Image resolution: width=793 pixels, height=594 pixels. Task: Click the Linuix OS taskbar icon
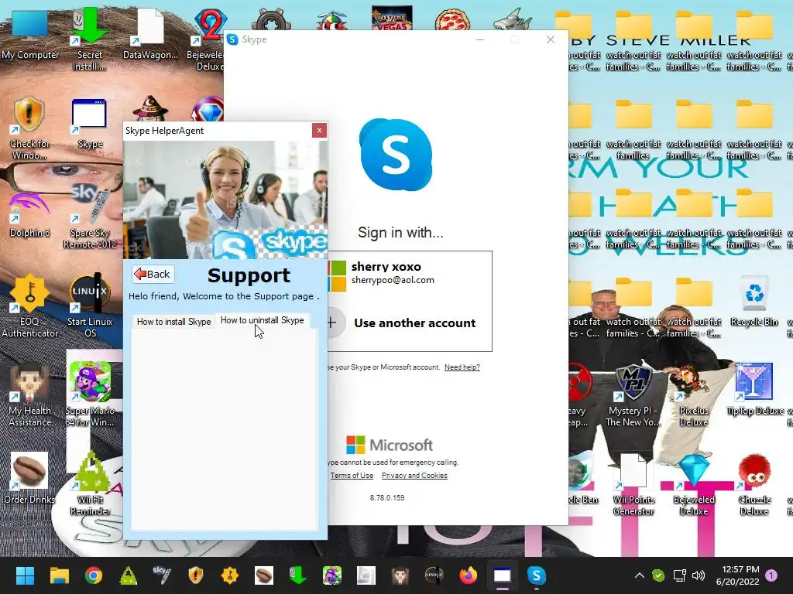tap(434, 575)
